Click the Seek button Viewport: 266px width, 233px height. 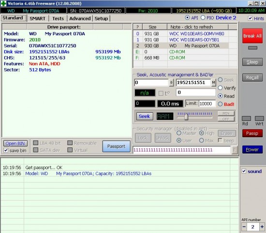145,116
